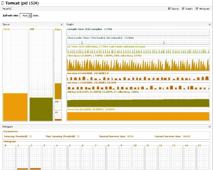Screen dimensions: 213x170
Task: Click histogram age bucket 5
Action: click(x=74, y=158)
